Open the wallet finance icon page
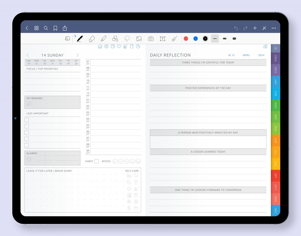 point(113,46)
